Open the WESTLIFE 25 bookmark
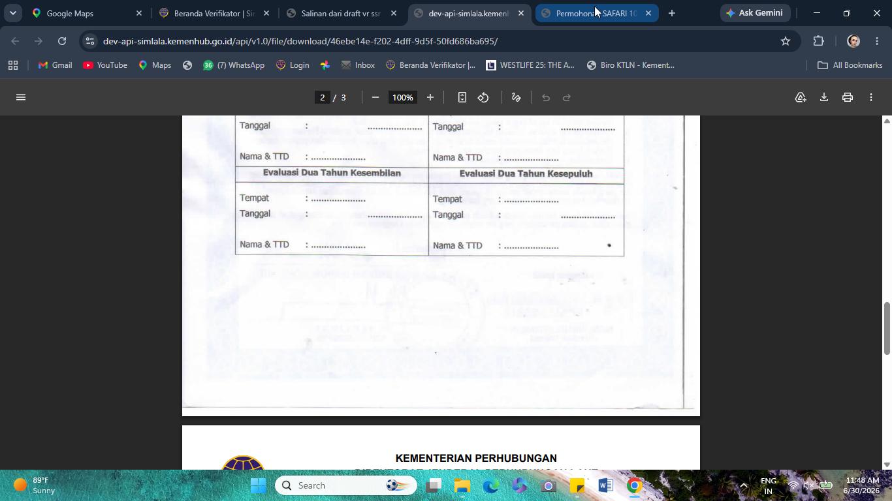 (530, 65)
